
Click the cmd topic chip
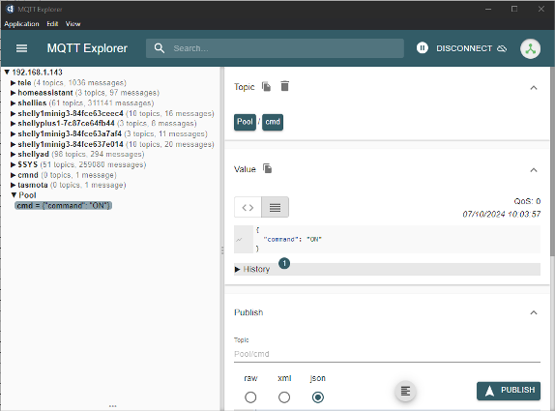(273, 122)
